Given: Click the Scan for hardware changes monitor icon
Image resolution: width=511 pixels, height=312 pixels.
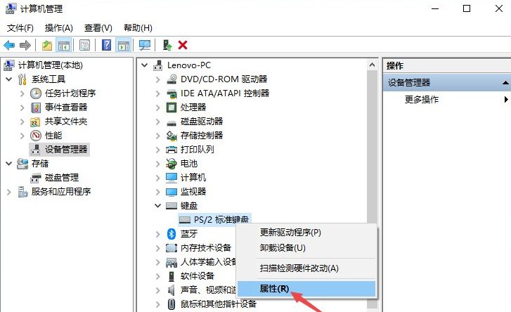Looking at the screenshot, I should 145,45.
